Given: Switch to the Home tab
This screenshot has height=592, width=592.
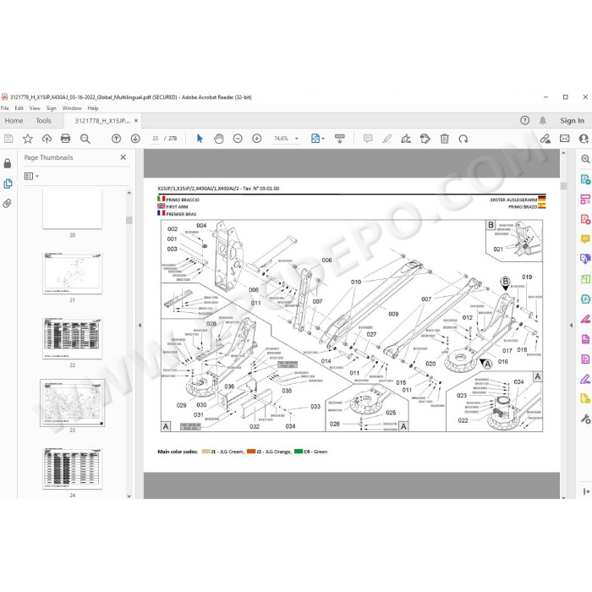Looking at the screenshot, I should click(x=14, y=121).
